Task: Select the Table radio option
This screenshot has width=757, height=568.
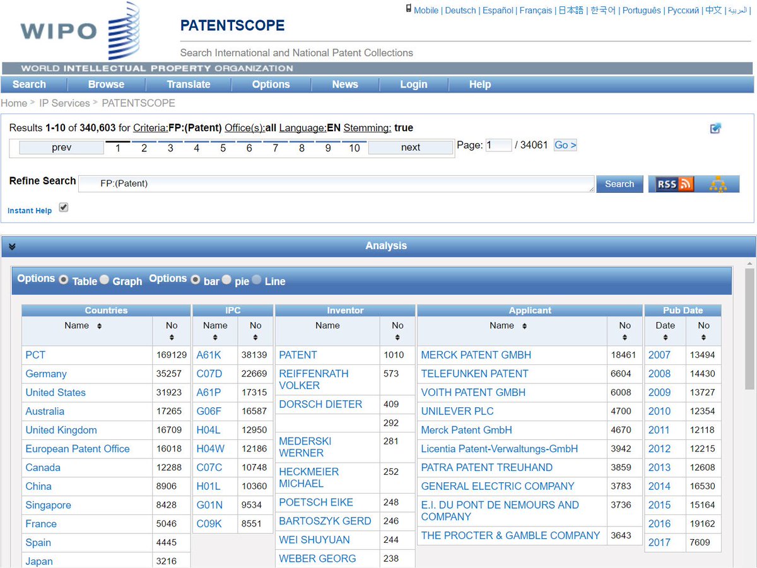Action: coord(64,279)
